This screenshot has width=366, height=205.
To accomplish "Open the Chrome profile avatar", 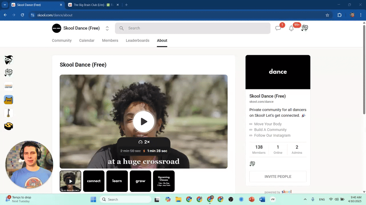I will point(352,15).
